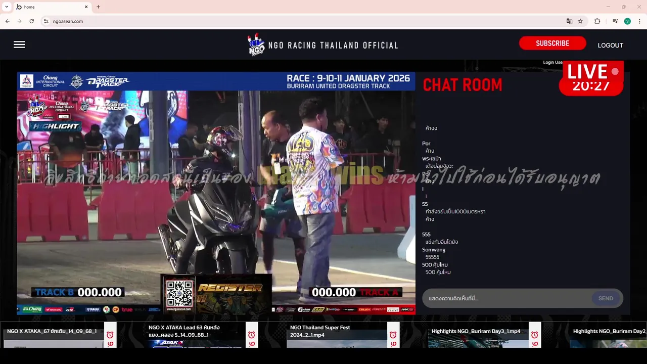Close the 'home' browser tab

pos(86,7)
